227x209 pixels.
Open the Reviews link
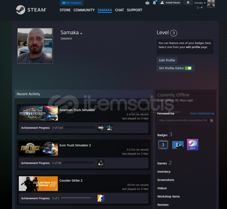[x=163, y=205]
